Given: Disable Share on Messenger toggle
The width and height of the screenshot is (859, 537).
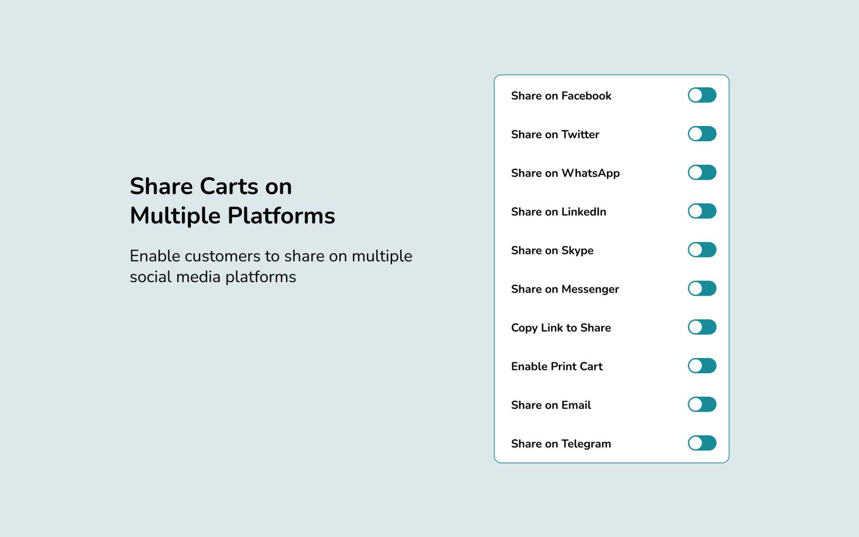Looking at the screenshot, I should (702, 288).
